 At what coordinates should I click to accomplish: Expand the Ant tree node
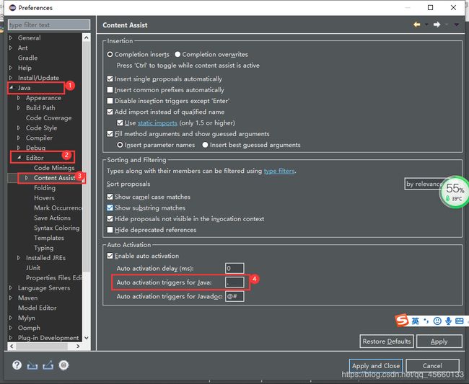(11, 48)
